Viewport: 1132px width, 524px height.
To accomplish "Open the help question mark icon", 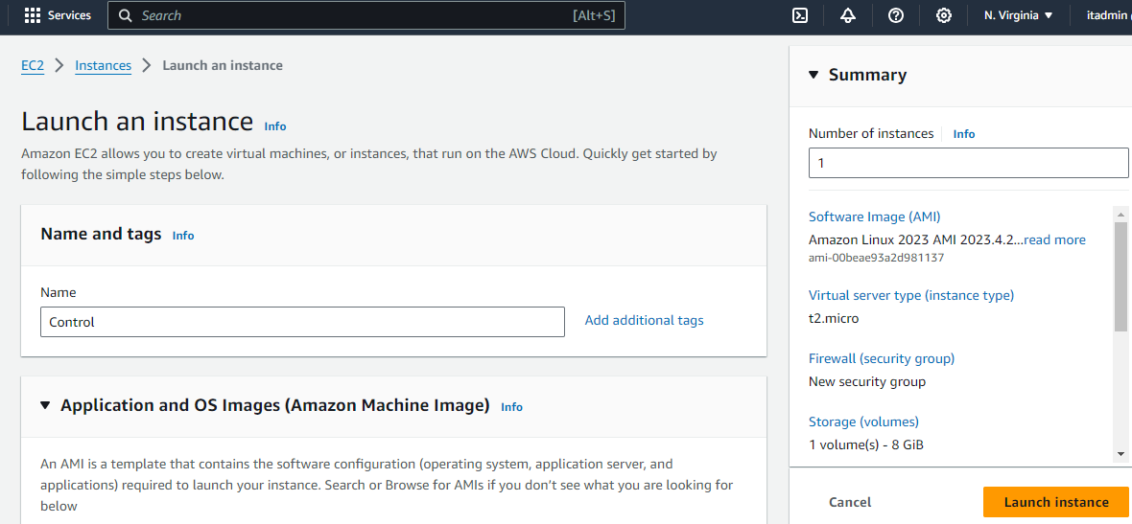I will tap(895, 15).
